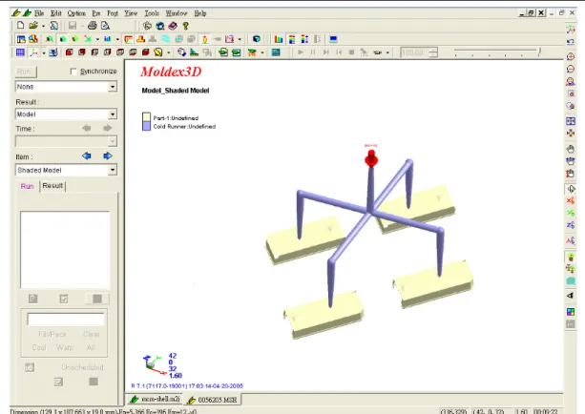Click the Print icon in toolbar
The width and height of the screenshot is (585, 414).
(93, 26)
